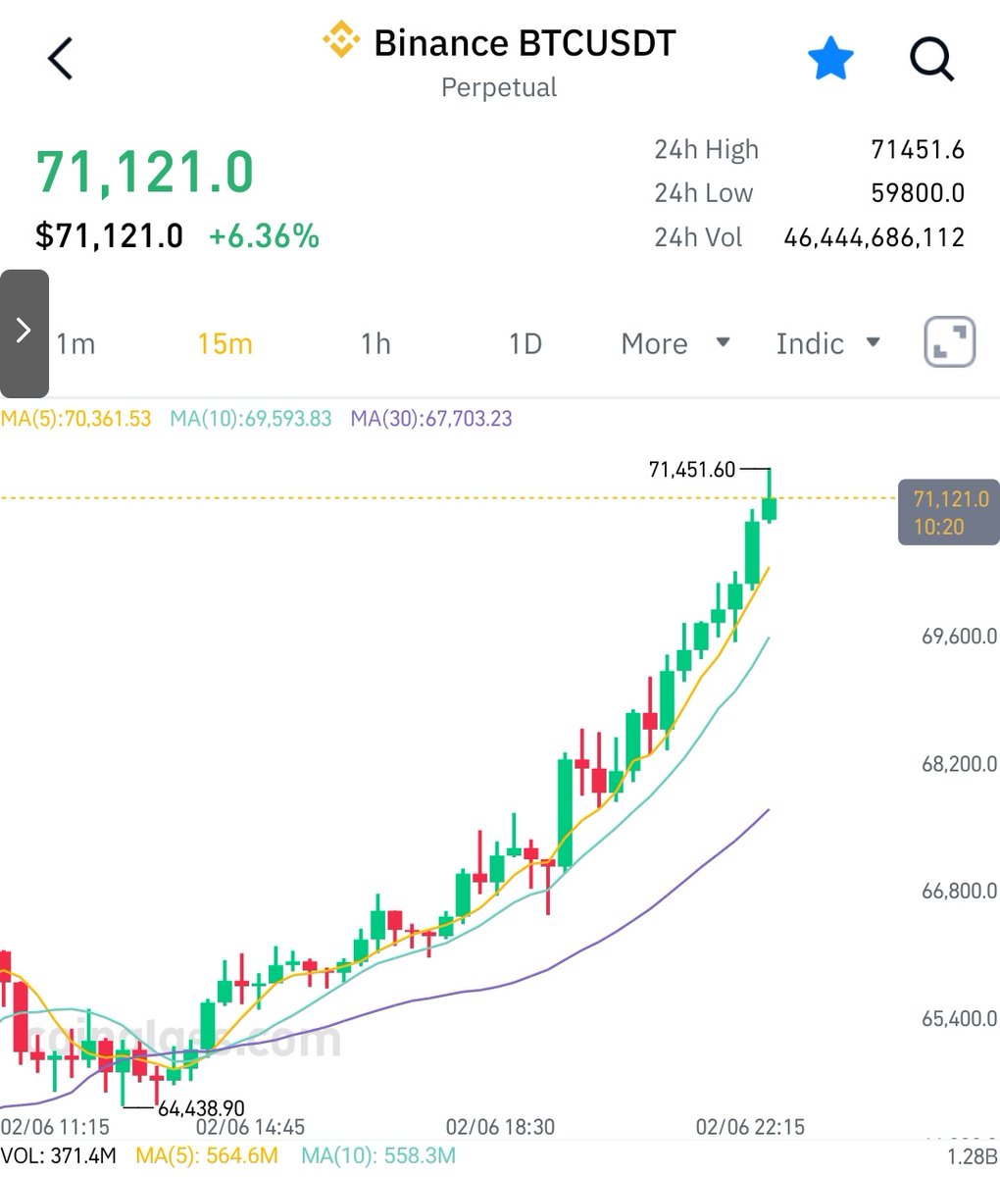Tap the +6.36% change value
1000x1177 pixels.
264,236
